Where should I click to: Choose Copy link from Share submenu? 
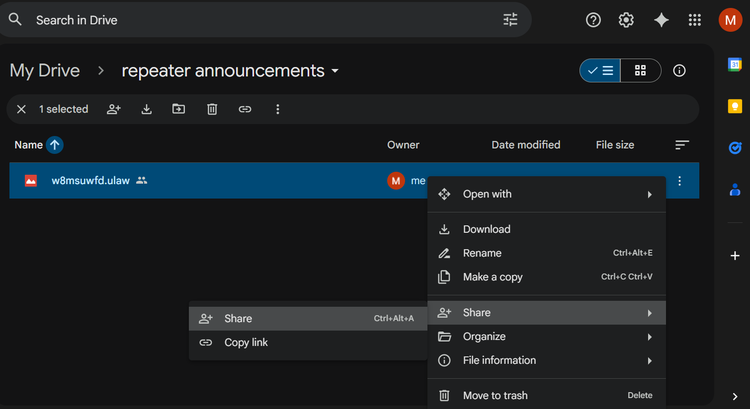[246, 342]
